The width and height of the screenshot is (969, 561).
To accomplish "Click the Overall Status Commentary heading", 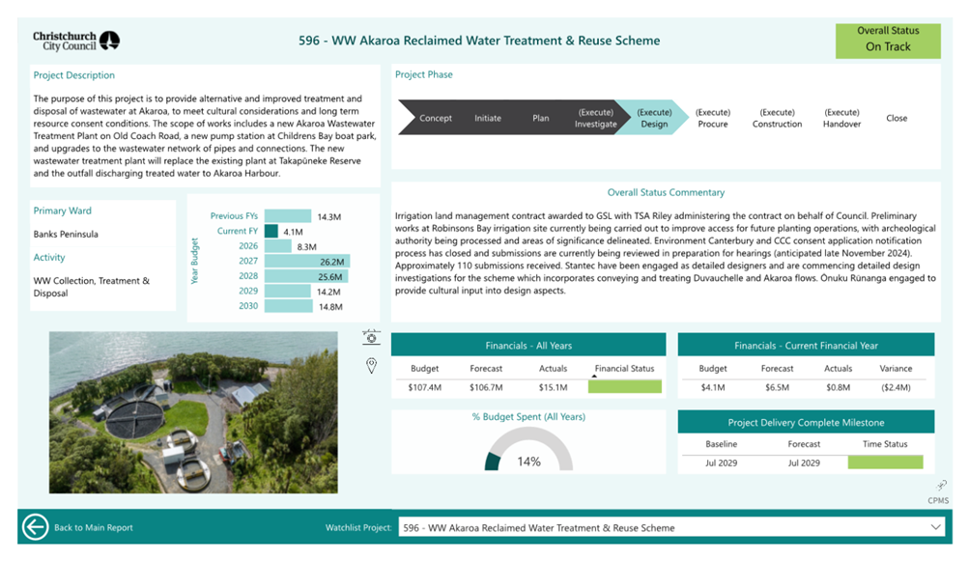I will tap(666, 192).
